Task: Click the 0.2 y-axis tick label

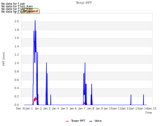Action: (17, 96)
